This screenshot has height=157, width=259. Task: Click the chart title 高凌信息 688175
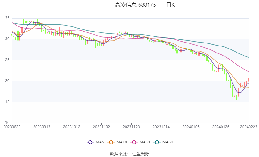click(135, 5)
